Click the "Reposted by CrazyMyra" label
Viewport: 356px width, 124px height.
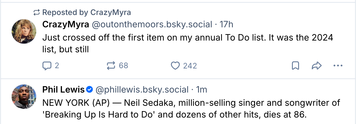(x=86, y=12)
